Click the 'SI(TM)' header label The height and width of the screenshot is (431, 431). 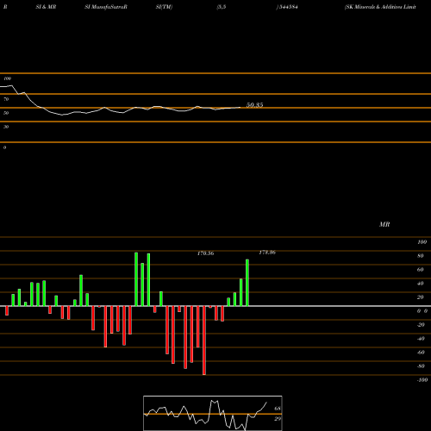164,7
